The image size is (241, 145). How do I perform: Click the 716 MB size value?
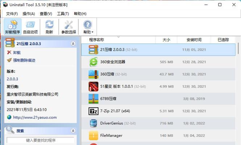(x=166, y=123)
